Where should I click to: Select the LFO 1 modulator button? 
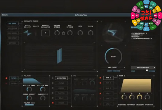click(x=108, y=93)
